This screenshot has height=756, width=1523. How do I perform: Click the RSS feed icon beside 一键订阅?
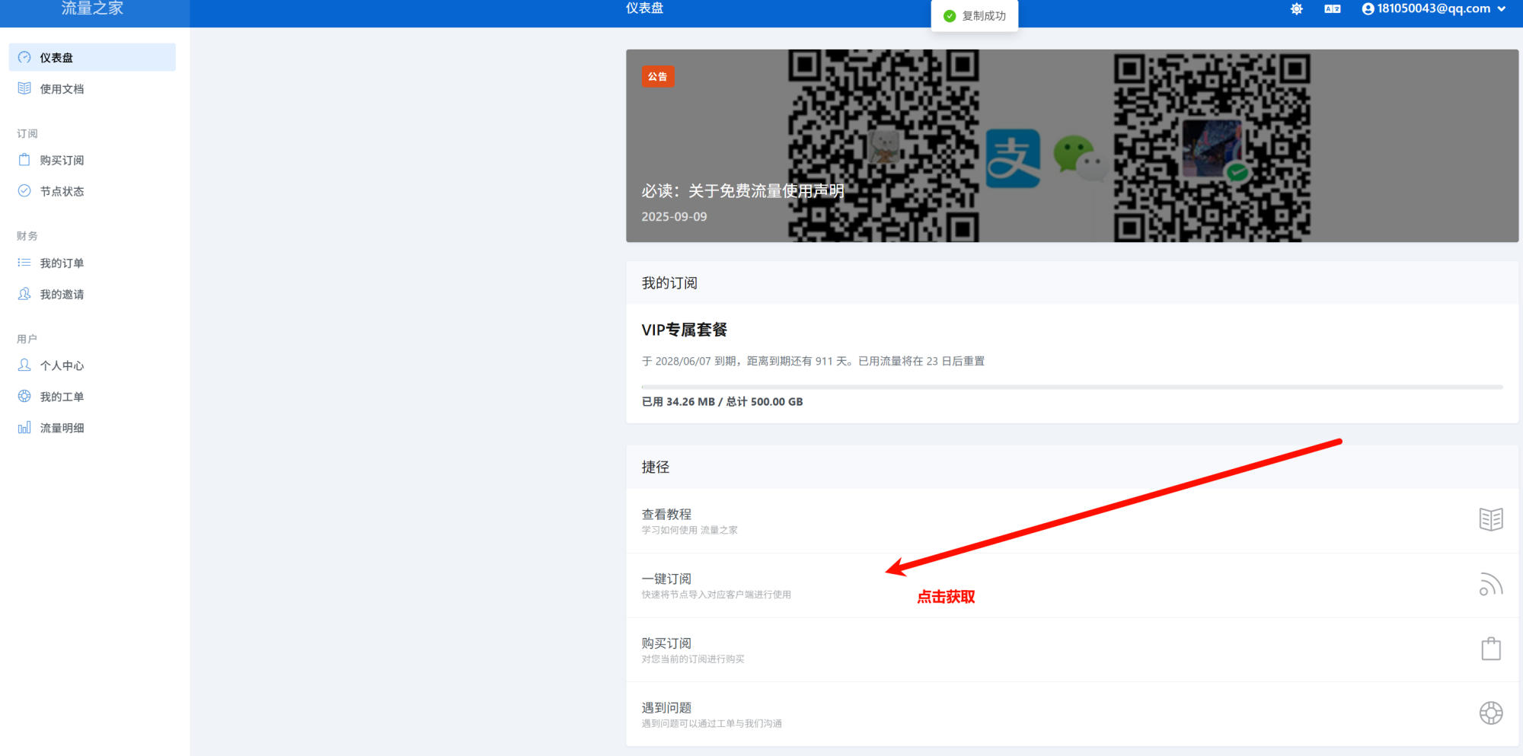pos(1490,585)
